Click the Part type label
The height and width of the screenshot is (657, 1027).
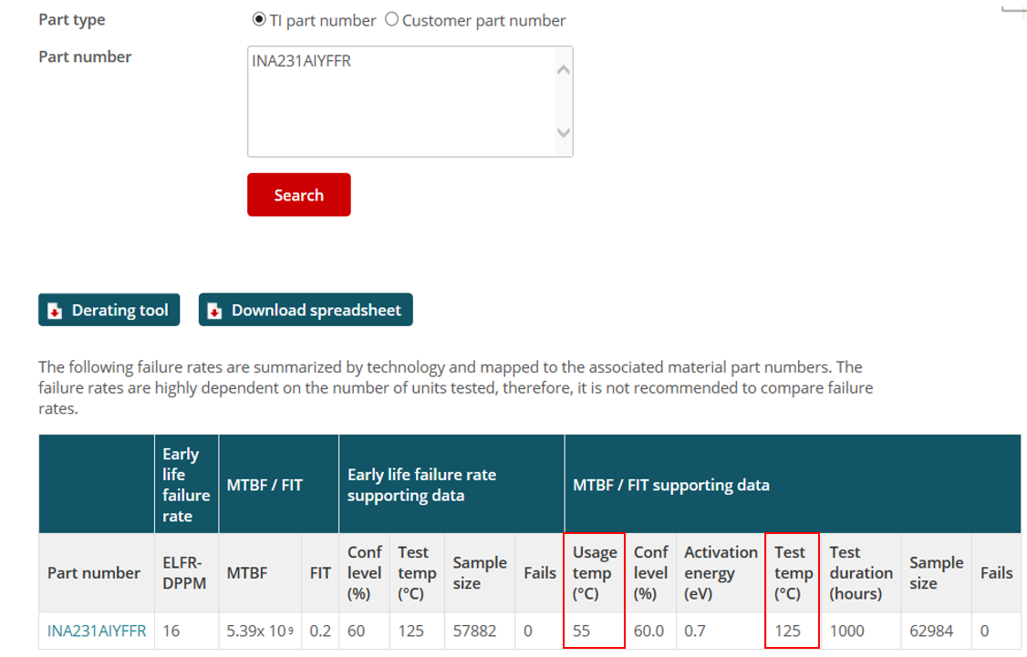click(x=72, y=20)
